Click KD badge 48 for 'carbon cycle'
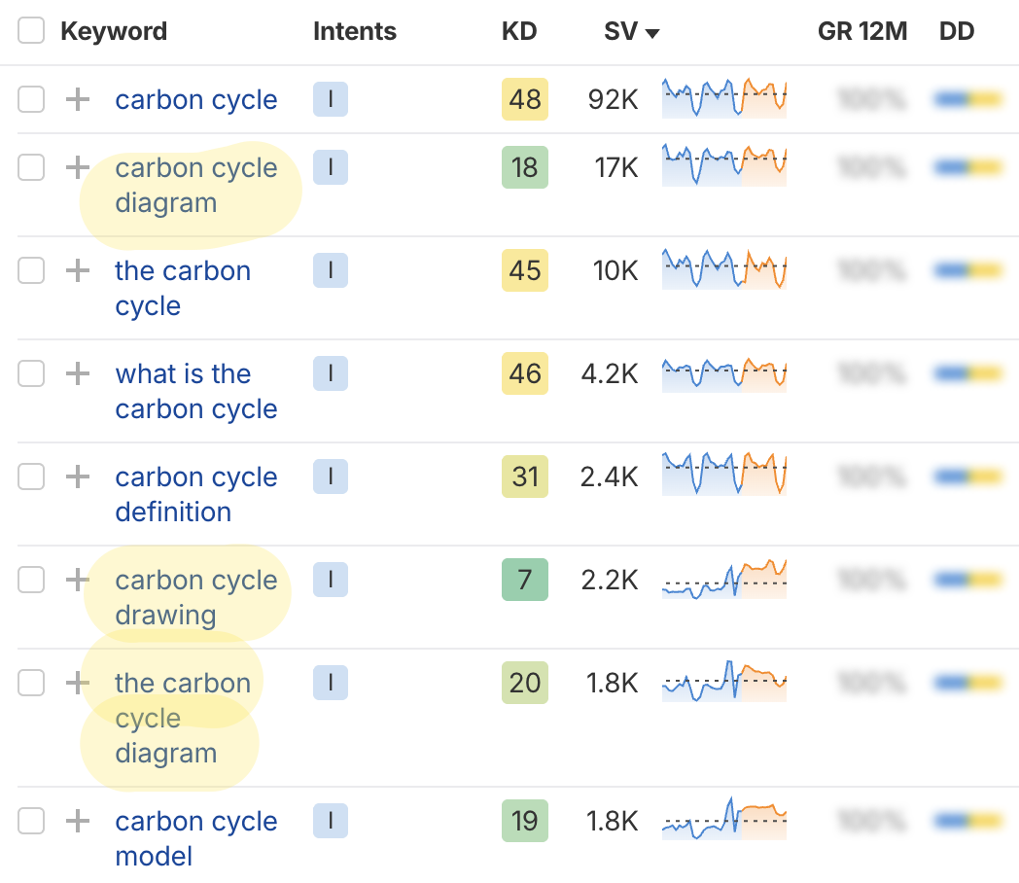Screen dimensions: 1019x883 [525, 99]
